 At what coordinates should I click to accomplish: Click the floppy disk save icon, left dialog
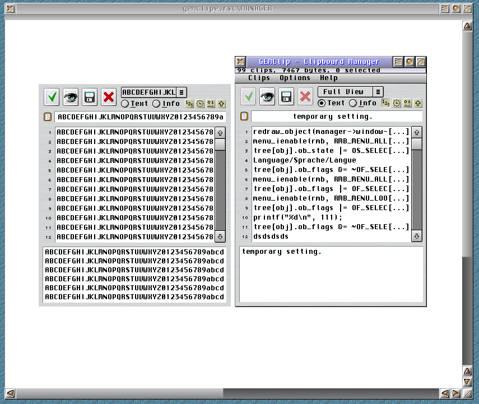[x=90, y=97]
